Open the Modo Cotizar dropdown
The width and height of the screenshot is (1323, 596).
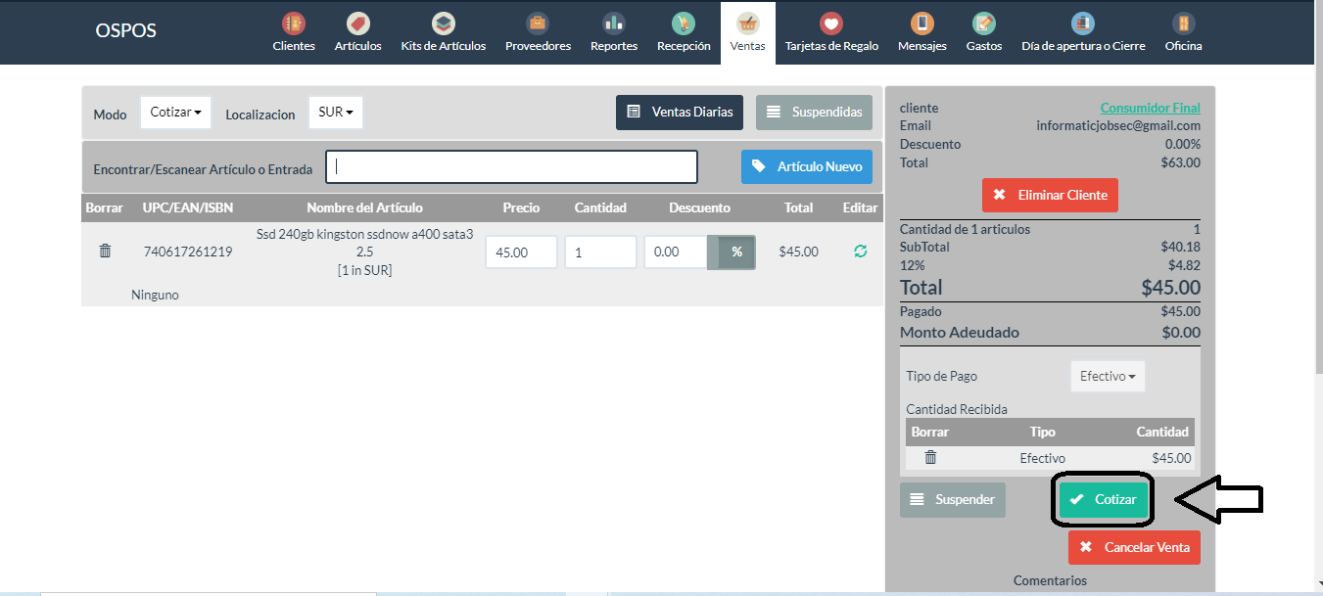click(x=176, y=113)
